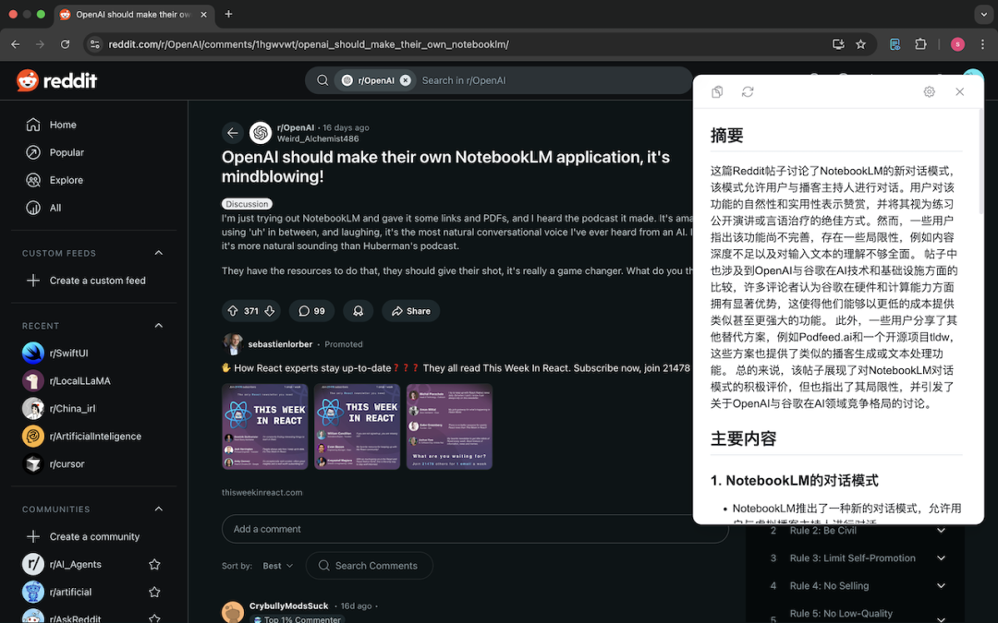998x623 pixels.
Task: Upvote the NotebookLM post
Action: click(x=232, y=311)
